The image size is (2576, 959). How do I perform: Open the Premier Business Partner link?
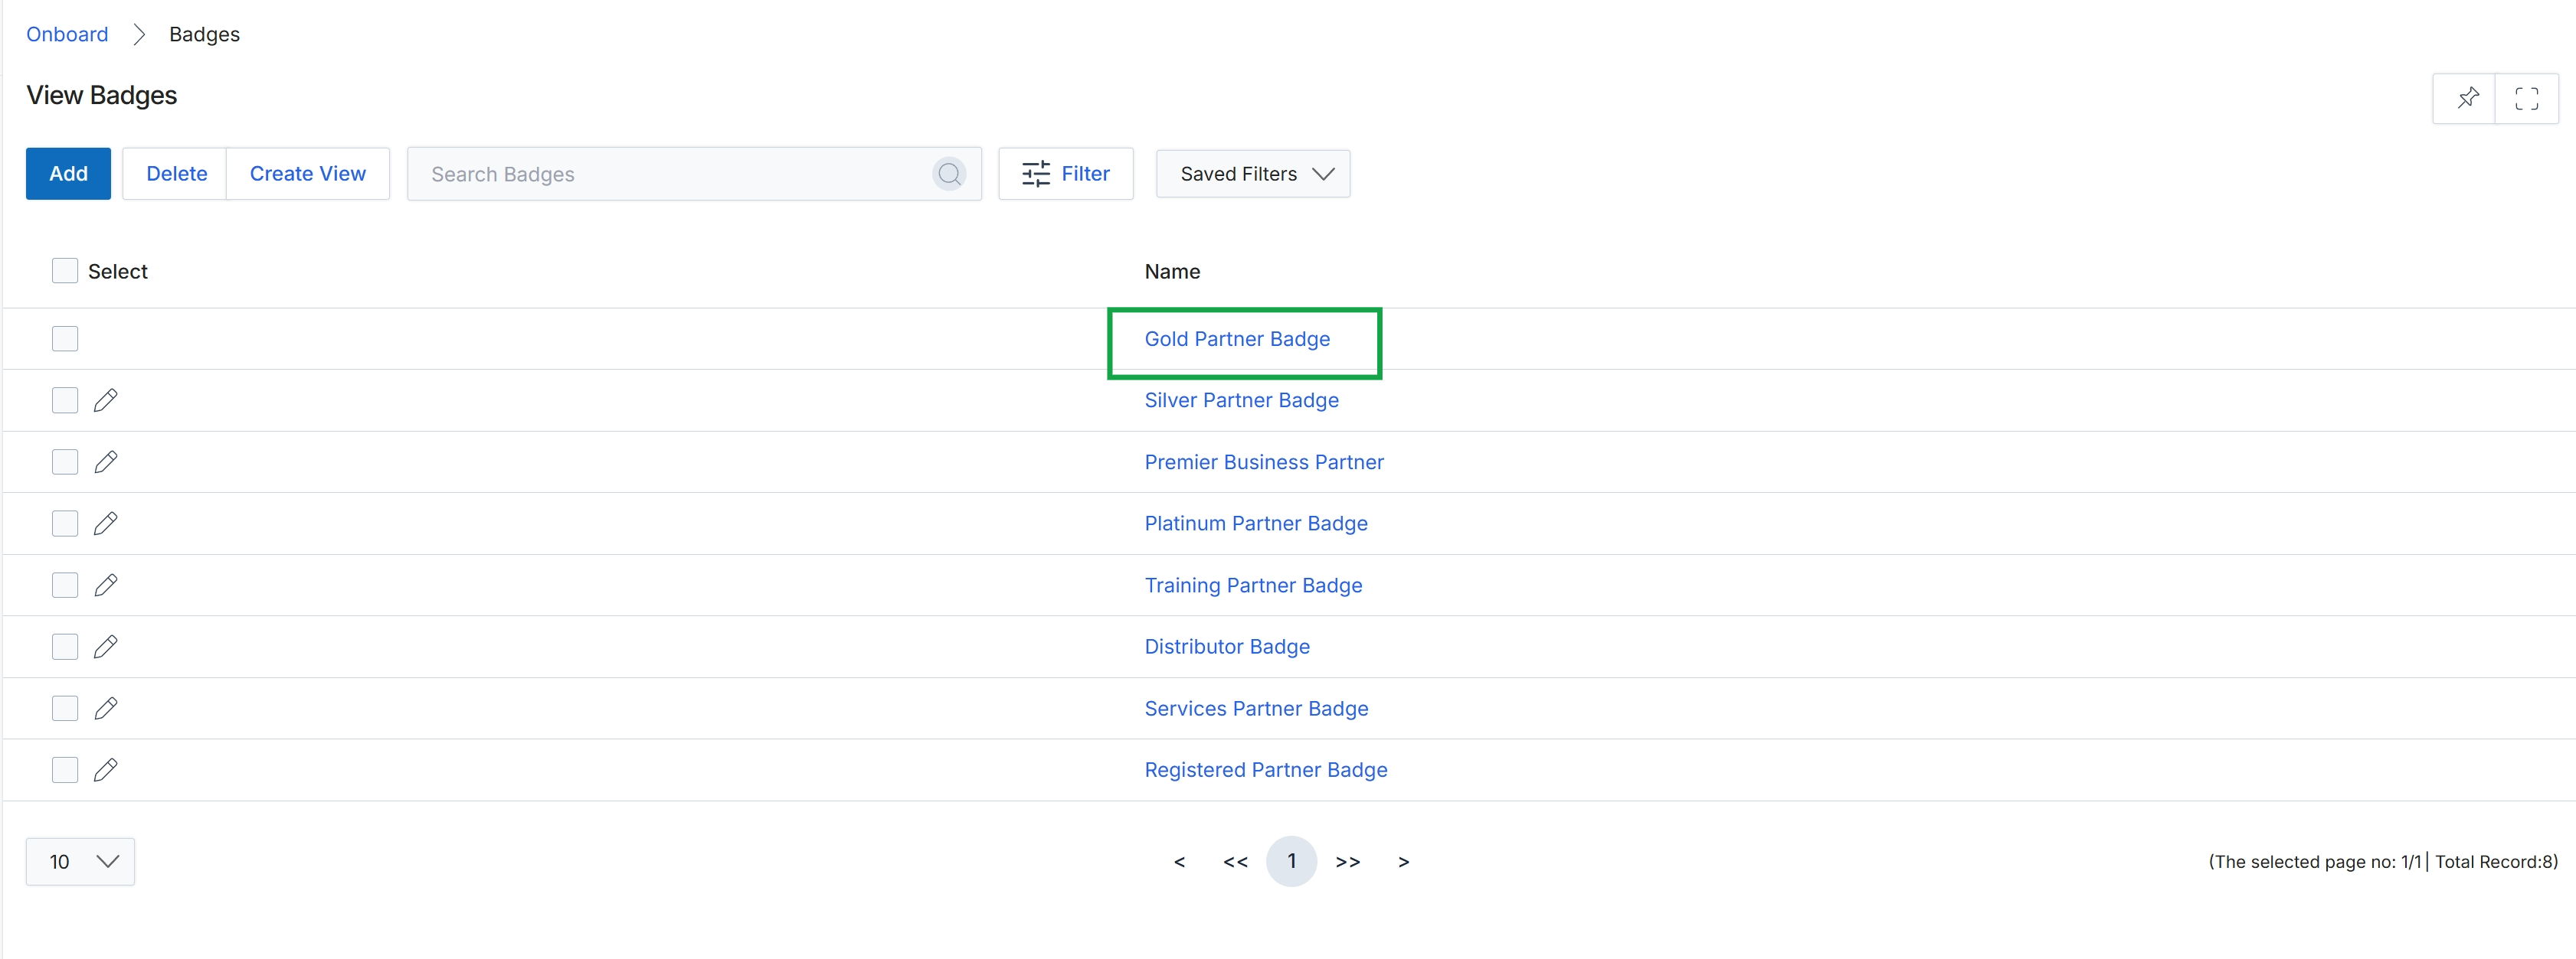(1264, 462)
